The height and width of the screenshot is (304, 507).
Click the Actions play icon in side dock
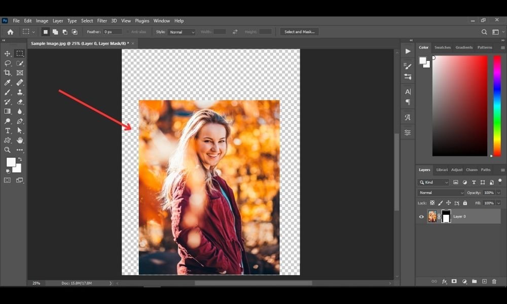tap(408, 51)
